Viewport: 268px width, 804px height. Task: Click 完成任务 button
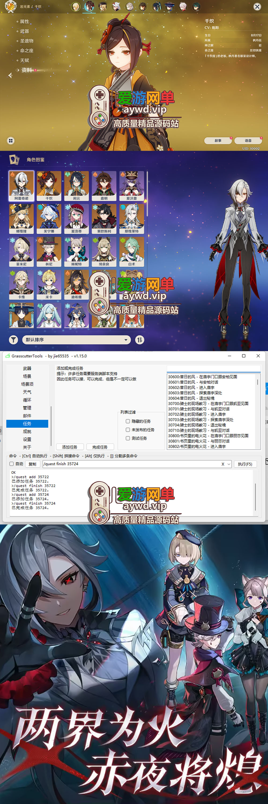[100, 447]
